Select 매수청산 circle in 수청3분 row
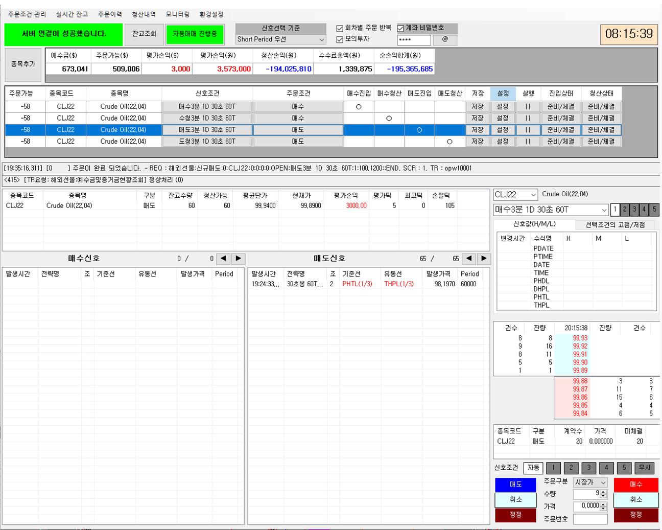The height and width of the screenshot is (530, 662). pos(389,119)
